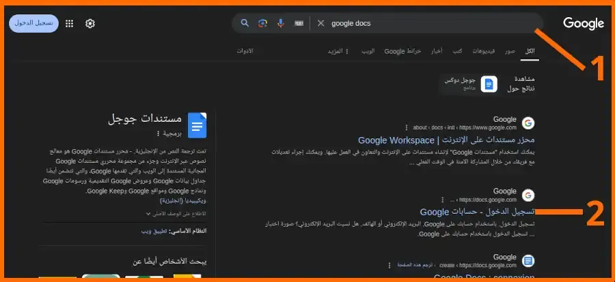Switch to the أخبار news tab
Viewport: 615px width, 282px height.
tap(437, 51)
